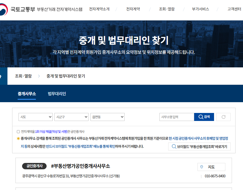Enable the 전자계약 1회 이상 체결 공인중개사 filter
243x190 pixels.
[18, 131]
